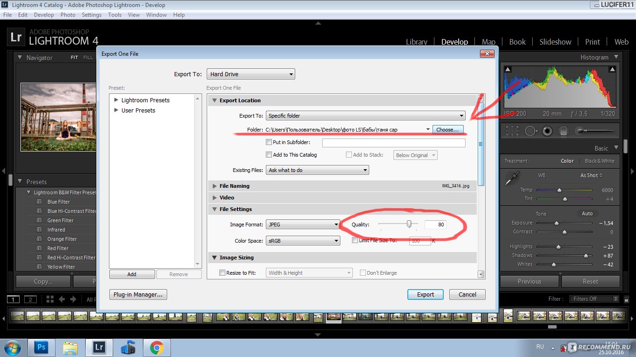Image resolution: width=636 pixels, height=357 pixels.
Task: Click the Reset button in Develop
Action: pyautogui.click(x=590, y=281)
